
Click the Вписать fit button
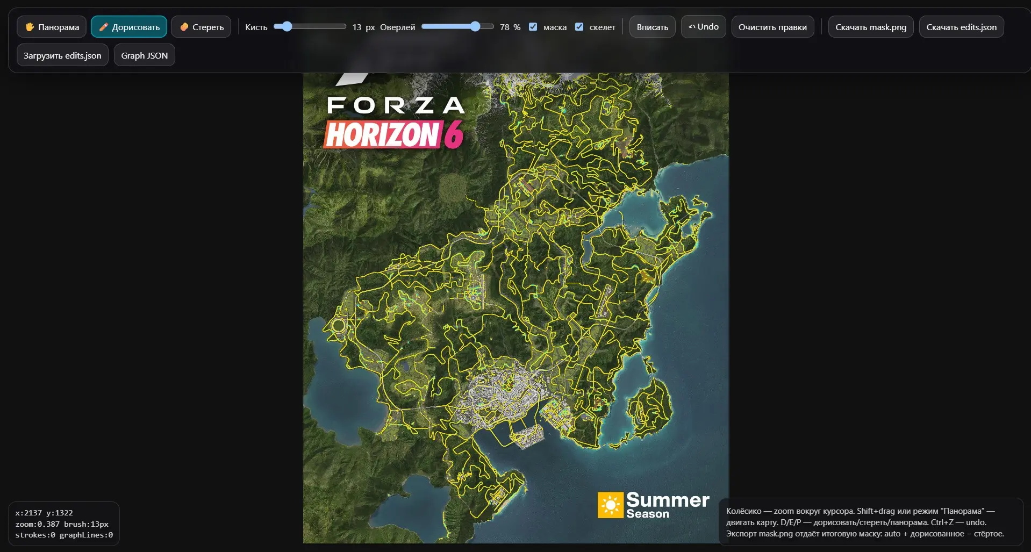point(653,27)
